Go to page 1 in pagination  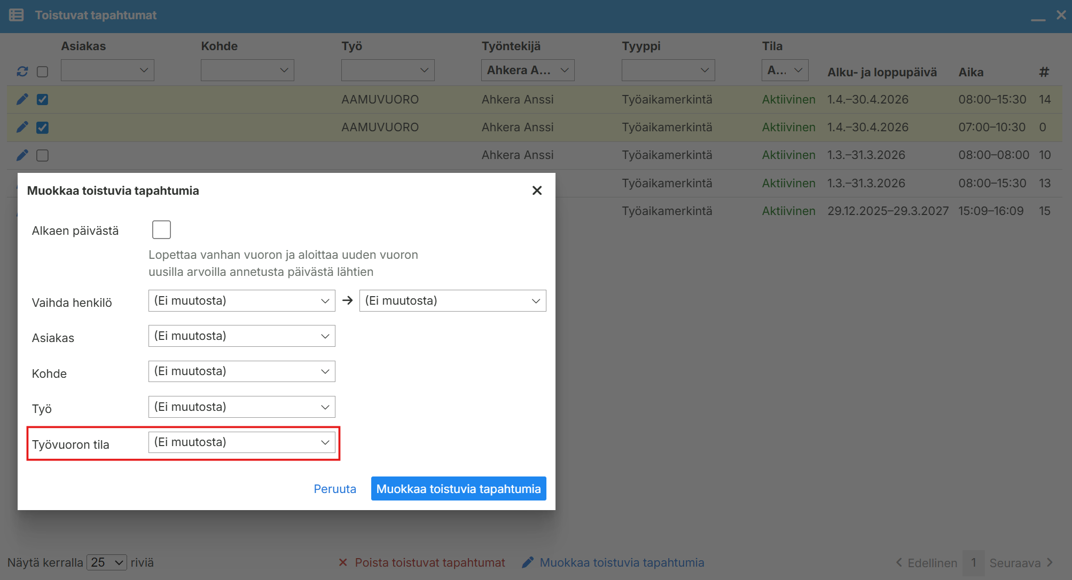click(x=973, y=562)
